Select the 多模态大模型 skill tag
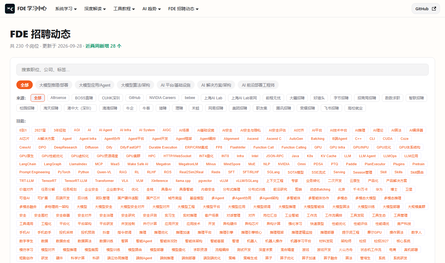Image resolution: width=445 pixels, height=263 pixels. point(366,198)
